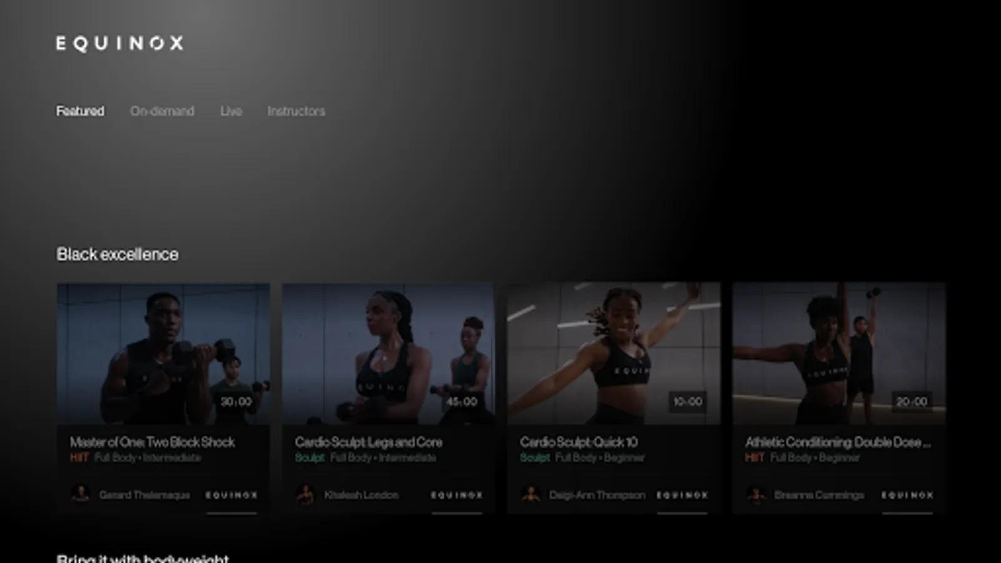Viewport: 1001px width, 563px height.
Task: Select instructor name Breanna Cummings
Action: pyautogui.click(x=819, y=495)
